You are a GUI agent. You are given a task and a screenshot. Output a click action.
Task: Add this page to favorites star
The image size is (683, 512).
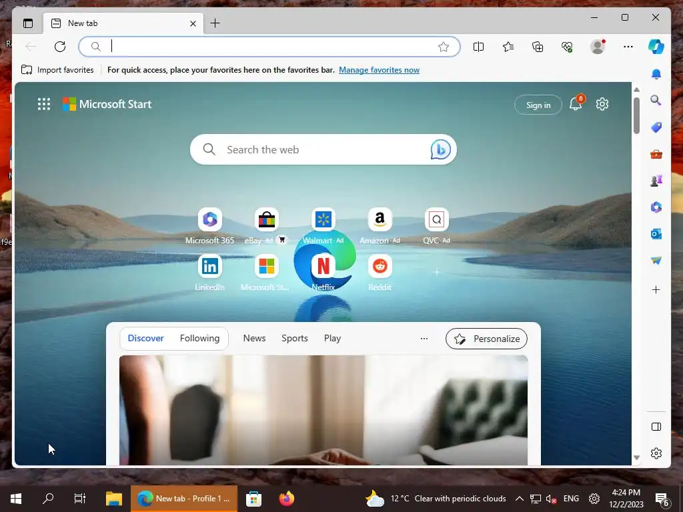(444, 47)
